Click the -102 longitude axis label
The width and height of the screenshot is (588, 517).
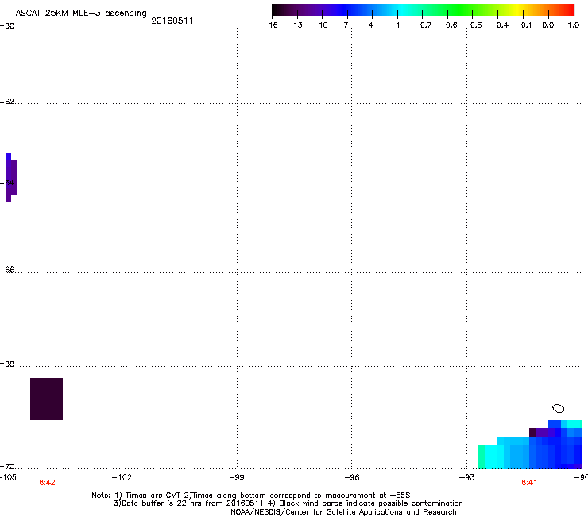click(x=122, y=477)
